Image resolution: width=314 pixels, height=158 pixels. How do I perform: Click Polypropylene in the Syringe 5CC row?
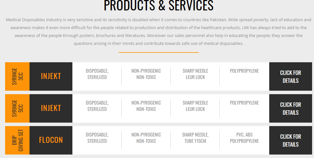pos(244,103)
